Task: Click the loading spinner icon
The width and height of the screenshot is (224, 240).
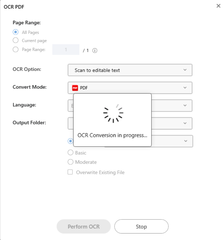Action: click(113, 113)
